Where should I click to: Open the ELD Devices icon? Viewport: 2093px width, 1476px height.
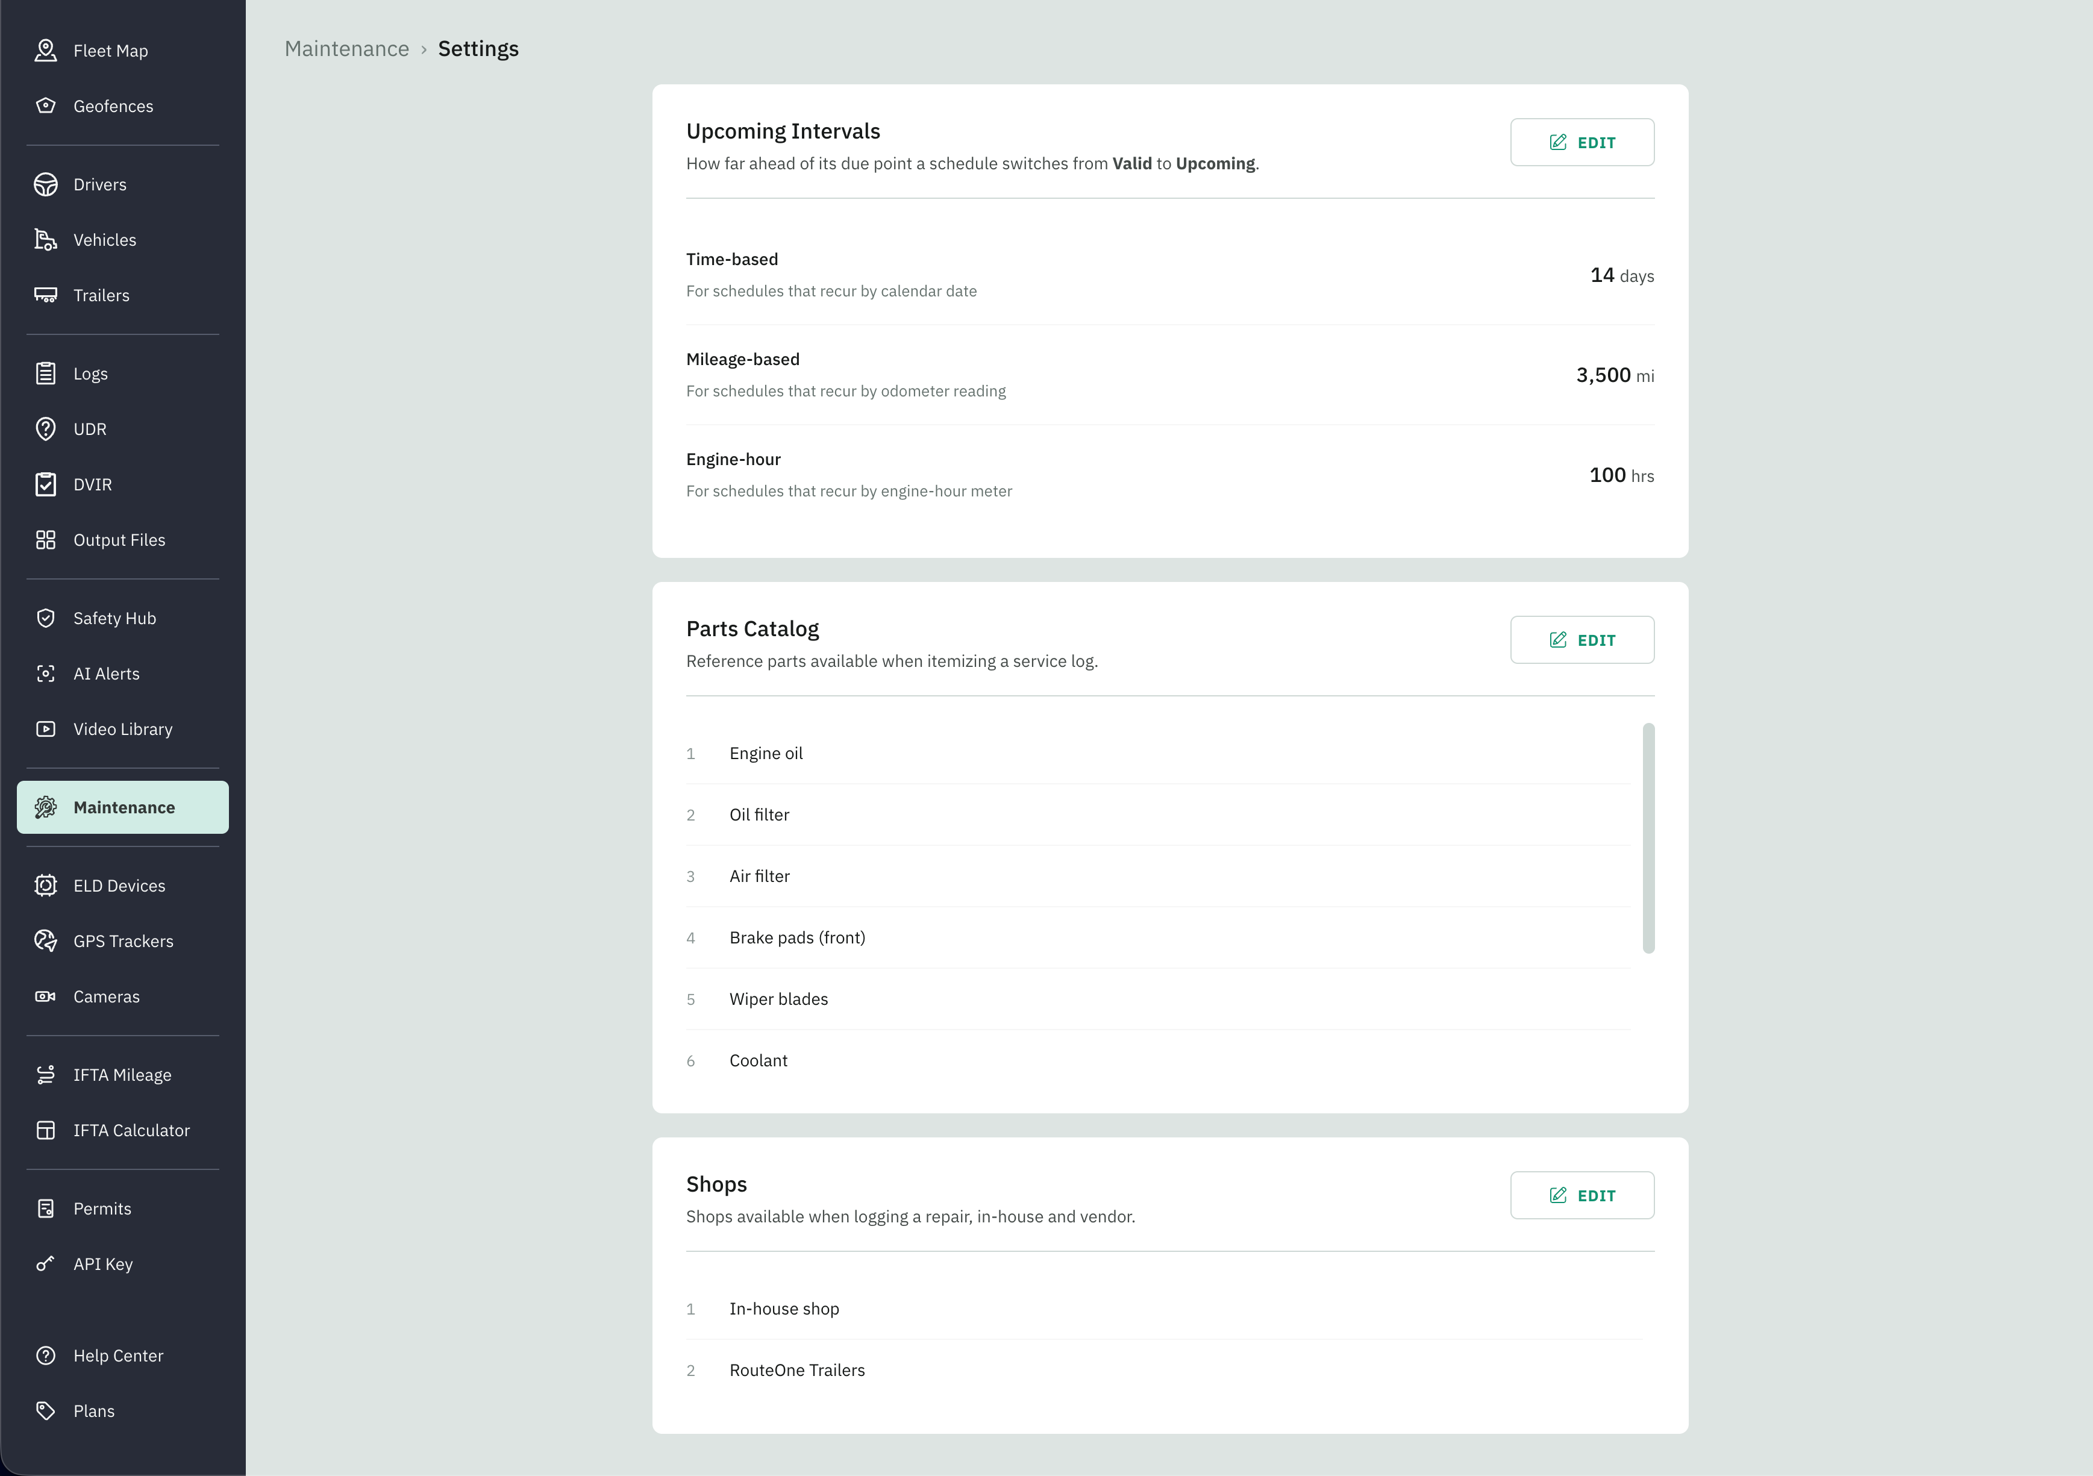(46, 886)
